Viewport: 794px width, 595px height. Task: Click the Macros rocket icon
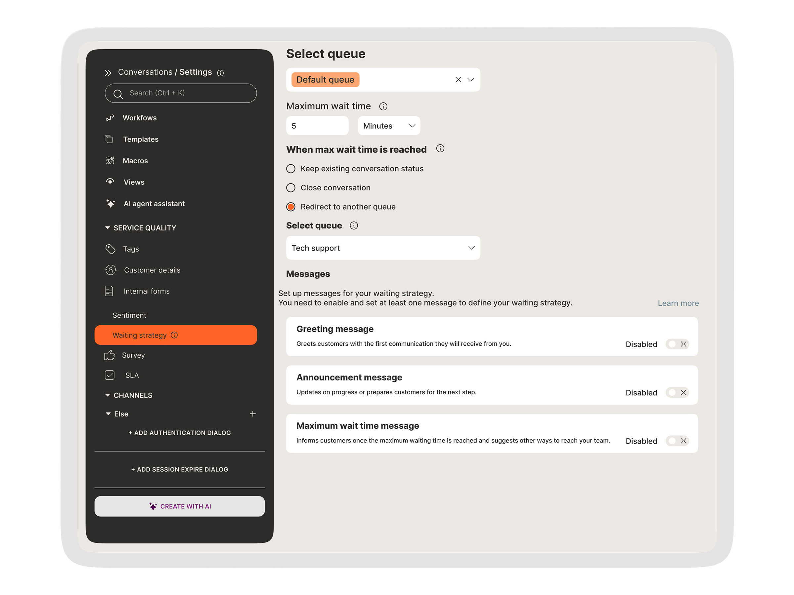pos(110,161)
